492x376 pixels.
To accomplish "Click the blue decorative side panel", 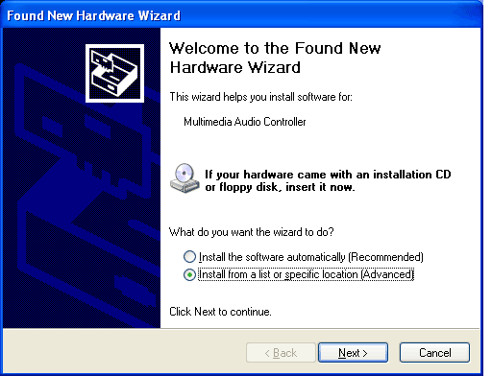I will click(82, 177).
